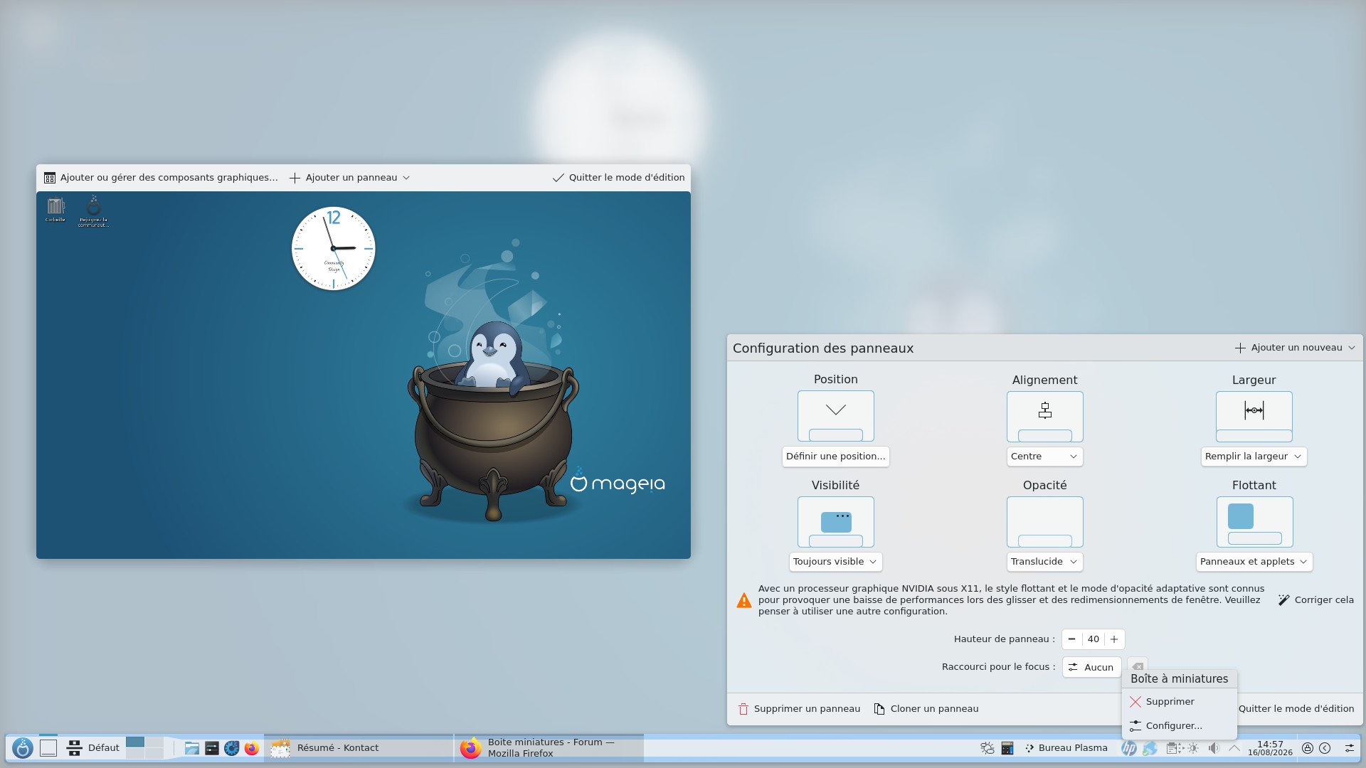This screenshot has width=1366, height=768.
Task: Select the first virtual desktop in the pager
Action: (x=135, y=742)
